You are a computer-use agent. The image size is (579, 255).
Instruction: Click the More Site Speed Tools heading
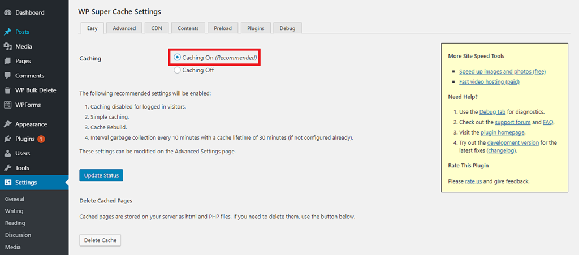click(476, 56)
